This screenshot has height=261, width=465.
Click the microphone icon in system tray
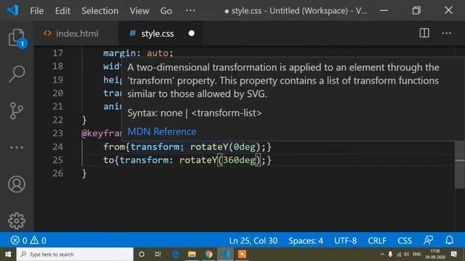pos(390,254)
